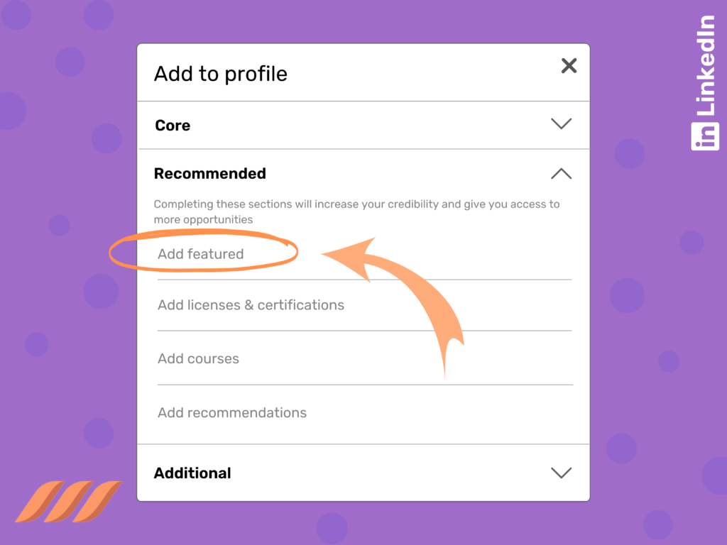Select Add licenses & certifications
Screen dimensions: 727x545
[x=251, y=304]
